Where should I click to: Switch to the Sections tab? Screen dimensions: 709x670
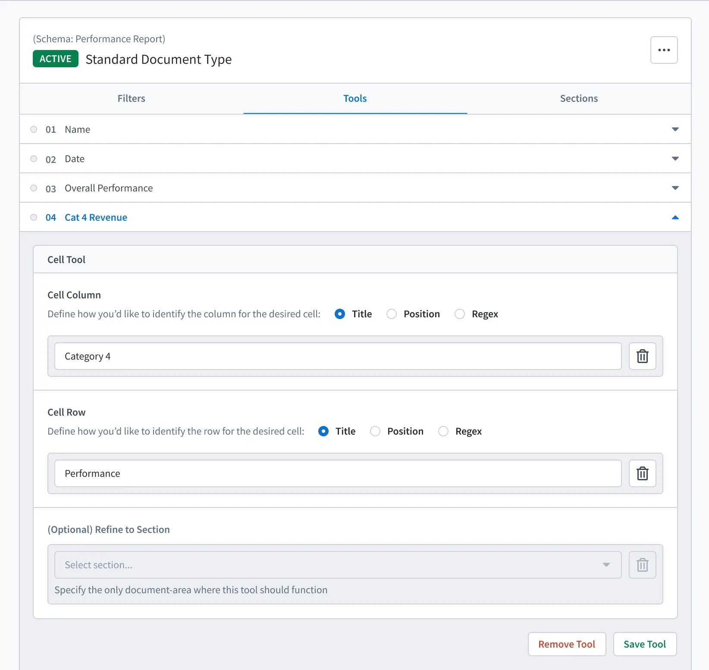tap(579, 99)
